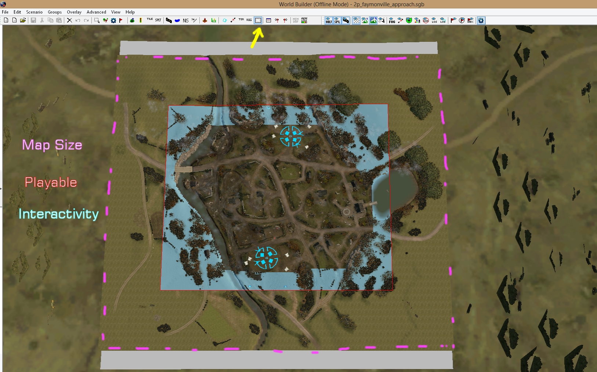Toggle second LOS visibility icon

(x=443, y=20)
